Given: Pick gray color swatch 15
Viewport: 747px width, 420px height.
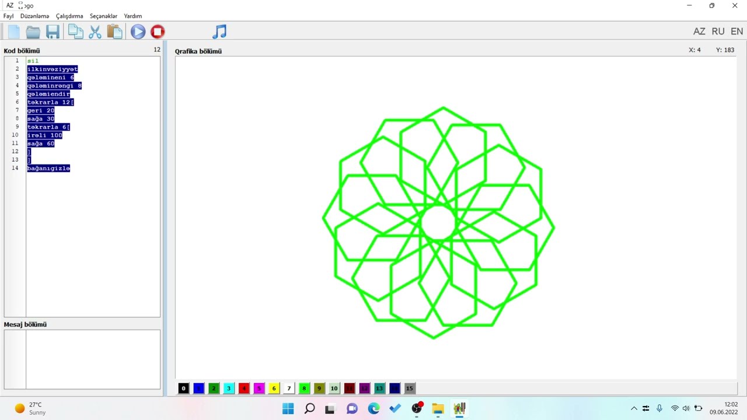Looking at the screenshot, I should coord(410,388).
